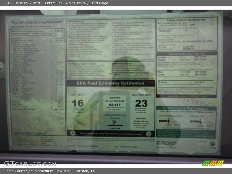
Task: Click "The Ultimate Driving Machine" heading
Action: (37, 22)
